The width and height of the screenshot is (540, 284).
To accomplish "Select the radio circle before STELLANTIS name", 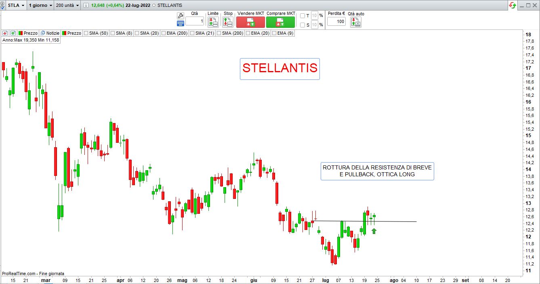I will 153,6.
